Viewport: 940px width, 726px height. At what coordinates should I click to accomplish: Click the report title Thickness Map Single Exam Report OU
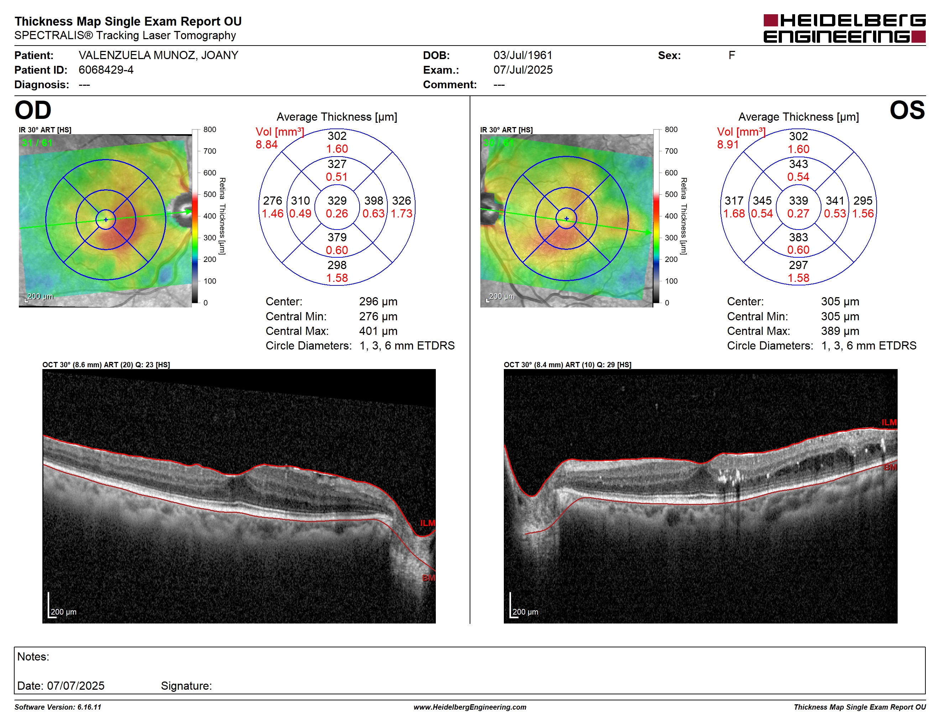click(128, 21)
